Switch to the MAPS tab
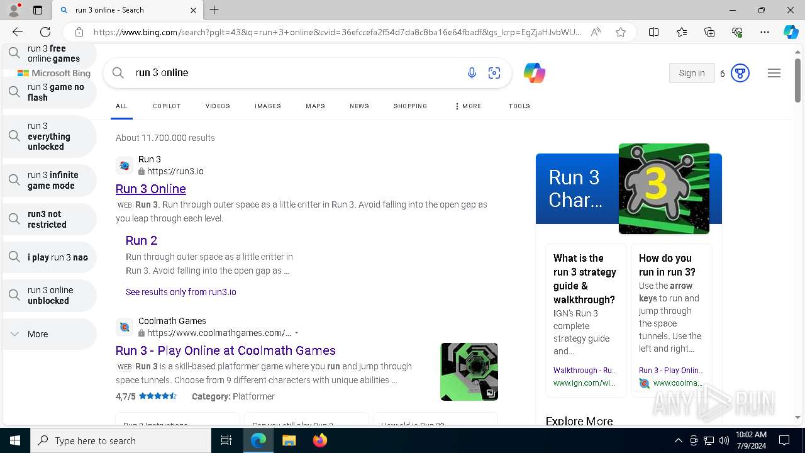 [315, 106]
